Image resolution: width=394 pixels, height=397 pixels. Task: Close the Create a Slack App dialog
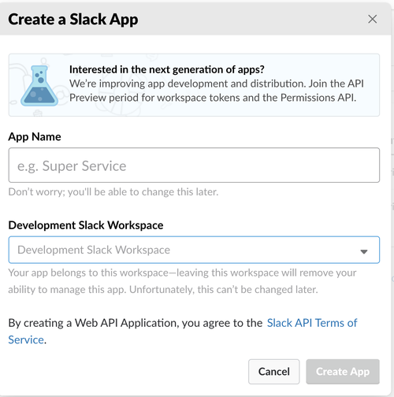tap(372, 19)
